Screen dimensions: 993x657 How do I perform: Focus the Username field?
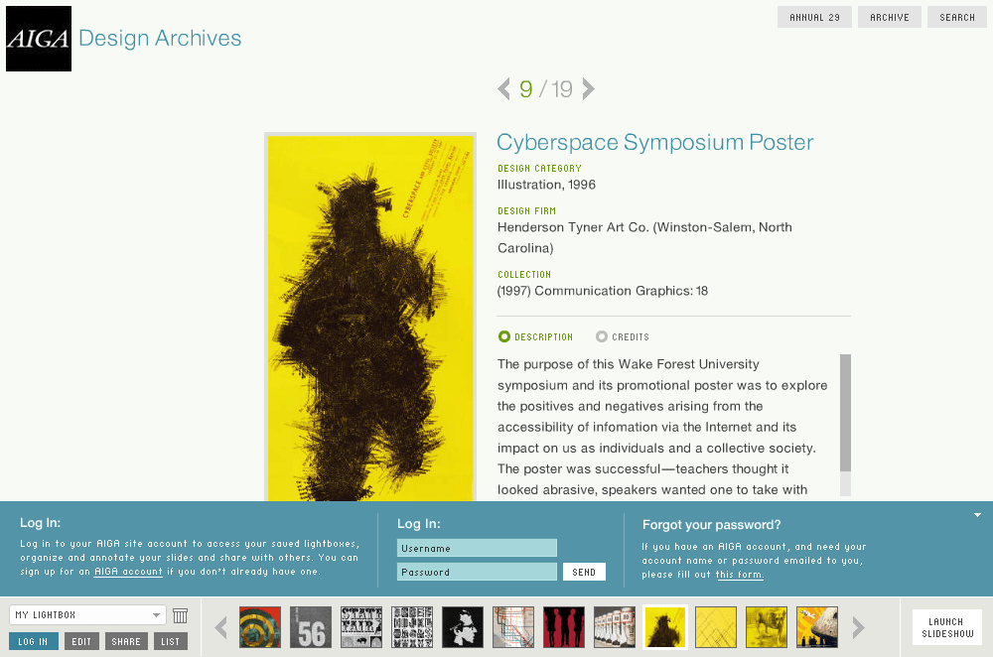pyautogui.click(x=477, y=548)
